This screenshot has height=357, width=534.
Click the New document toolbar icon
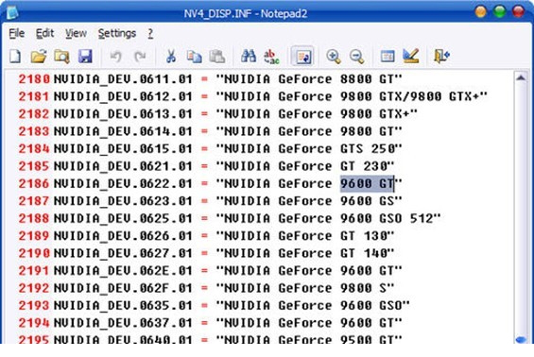click(15, 56)
